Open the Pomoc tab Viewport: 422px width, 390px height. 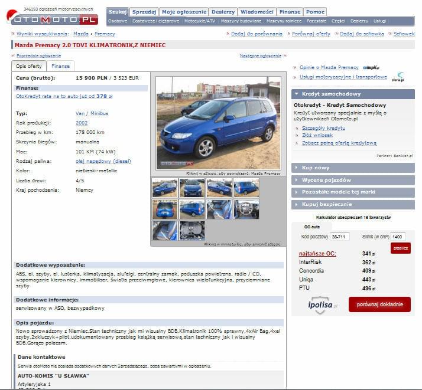pyautogui.click(x=315, y=12)
